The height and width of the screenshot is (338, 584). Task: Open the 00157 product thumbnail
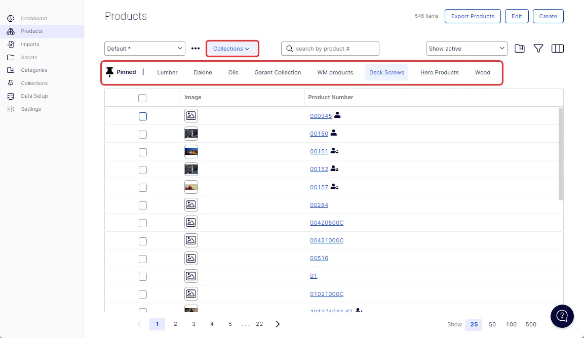click(x=191, y=187)
